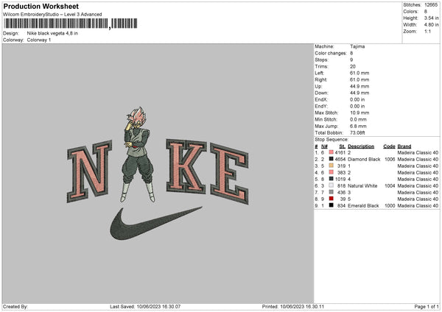Click the barcode at the top
This screenshot has width=442, height=312.
tap(71, 24)
